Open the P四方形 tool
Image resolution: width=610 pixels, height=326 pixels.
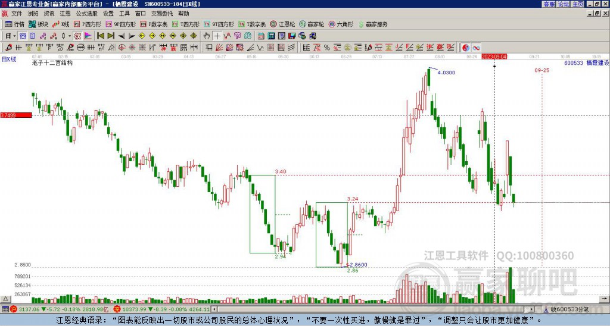click(x=88, y=24)
